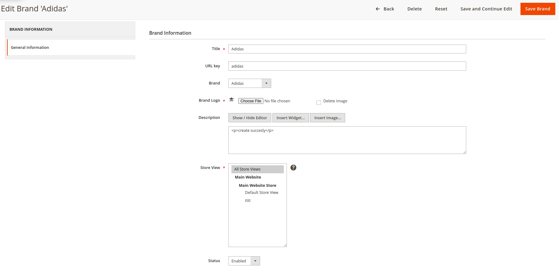The image size is (559, 271).
Task: Click the URL key text field
Action: (347, 66)
